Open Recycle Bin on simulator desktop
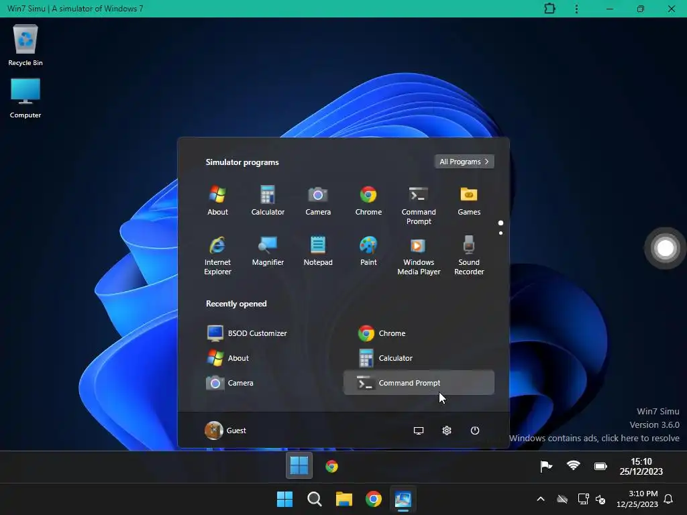Viewport: 687px width, 515px height. (x=25, y=45)
